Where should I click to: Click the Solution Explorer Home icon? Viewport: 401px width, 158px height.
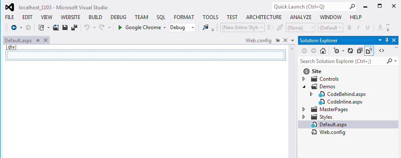(323, 51)
